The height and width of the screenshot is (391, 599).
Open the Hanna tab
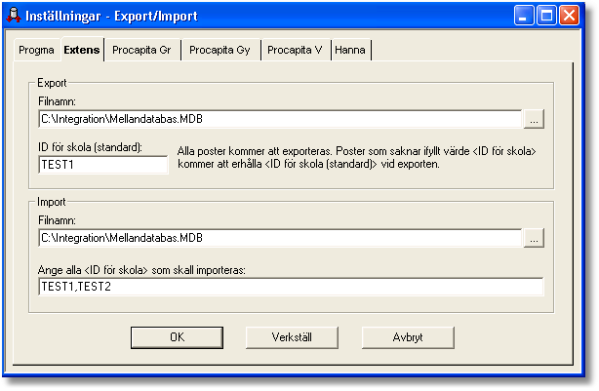coord(350,50)
